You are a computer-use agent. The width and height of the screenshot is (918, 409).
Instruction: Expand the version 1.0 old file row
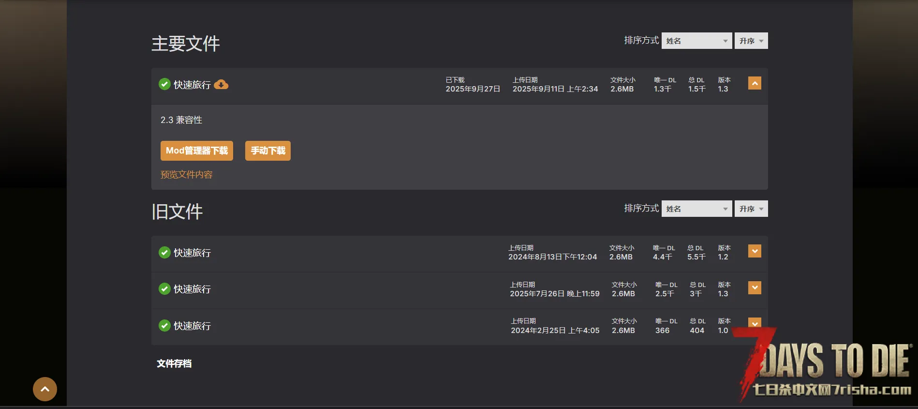[754, 322]
